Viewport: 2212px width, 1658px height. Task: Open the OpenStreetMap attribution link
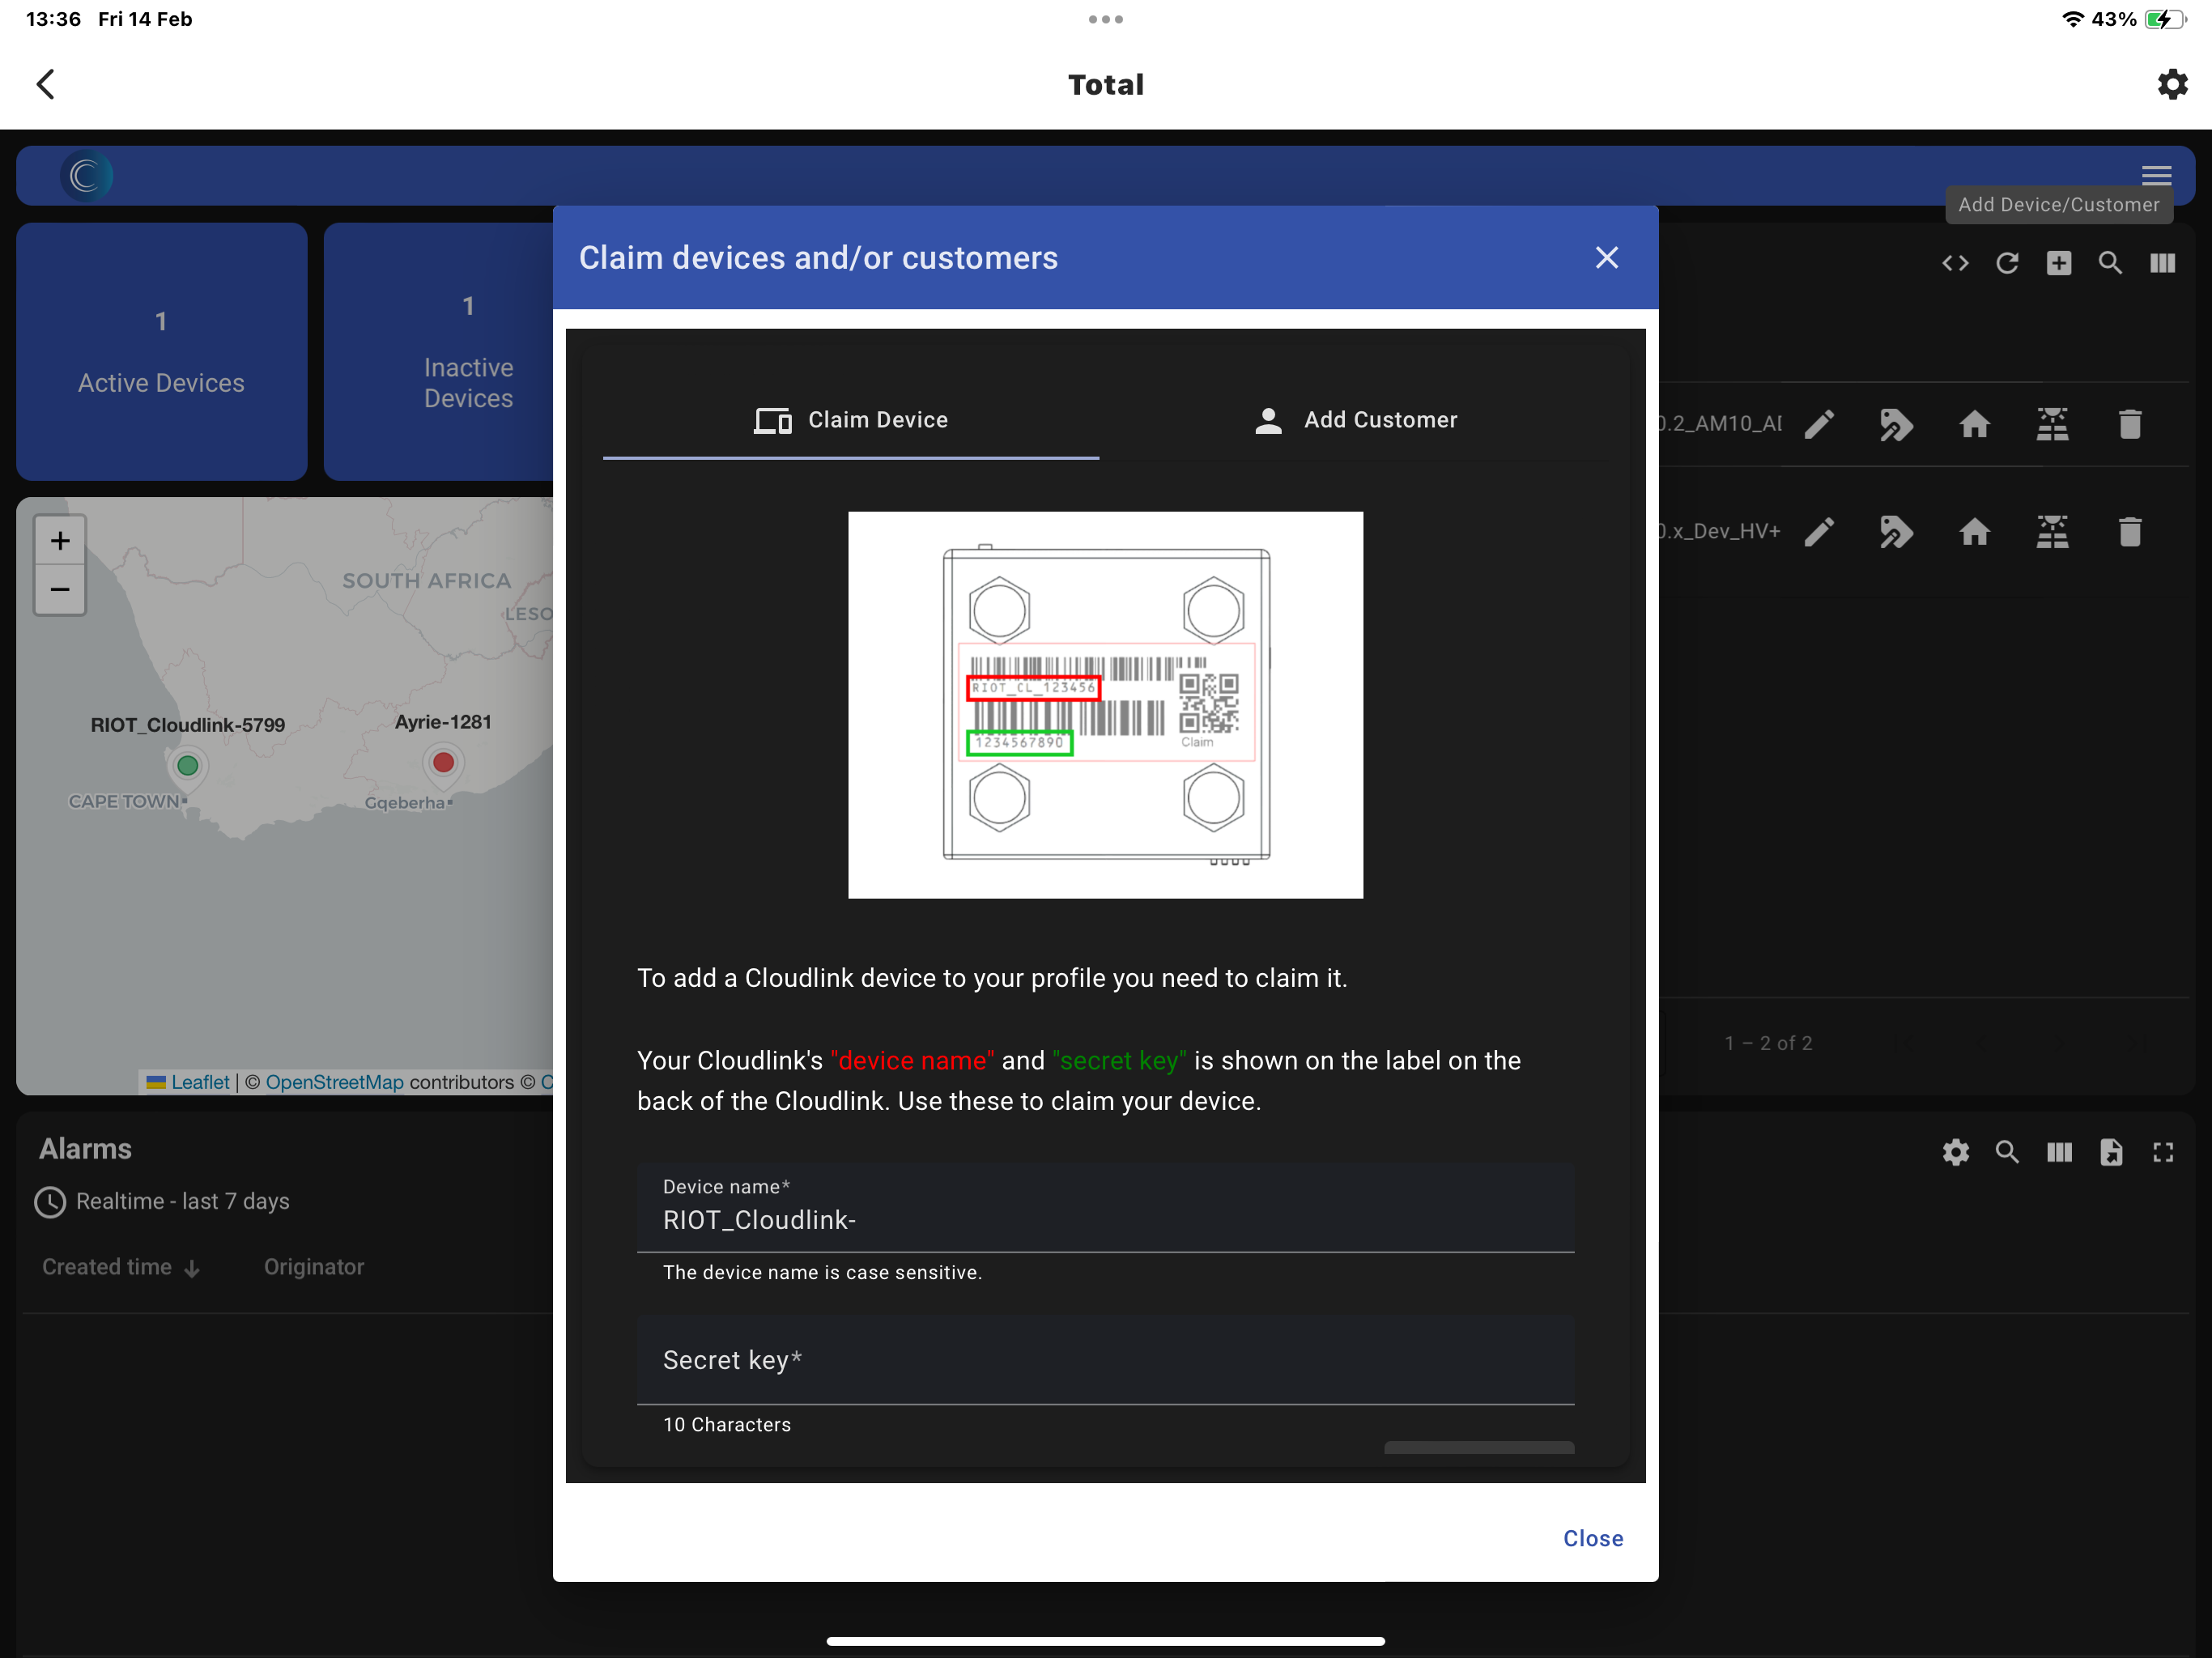(x=334, y=1082)
